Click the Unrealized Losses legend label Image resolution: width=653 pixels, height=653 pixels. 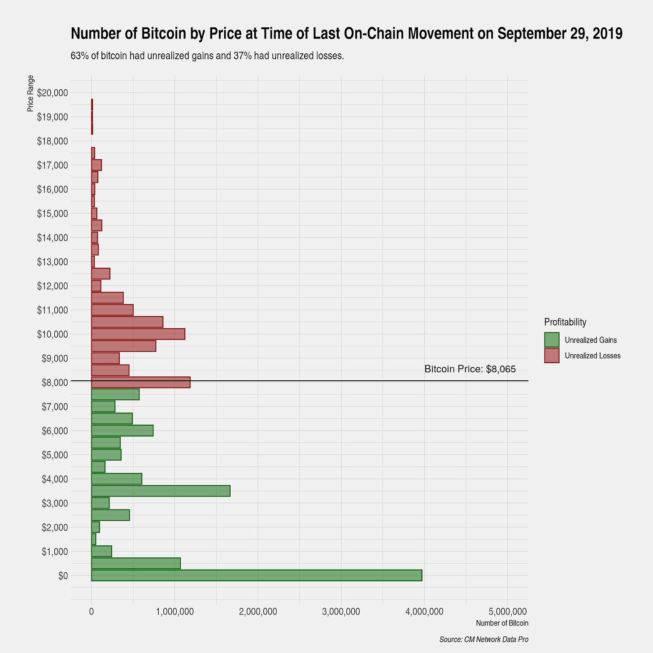point(592,356)
